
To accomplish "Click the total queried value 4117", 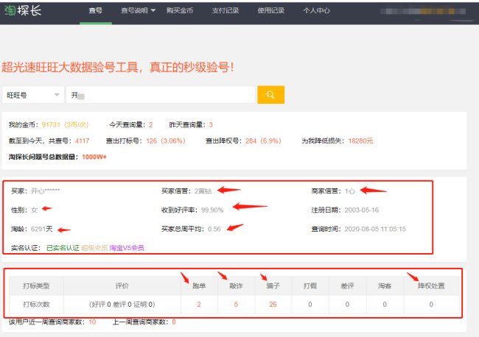I will click(x=83, y=141).
